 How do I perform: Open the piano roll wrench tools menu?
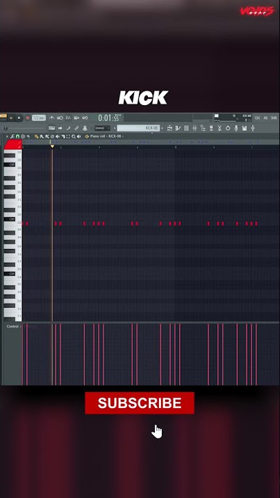click(x=12, y=136)
